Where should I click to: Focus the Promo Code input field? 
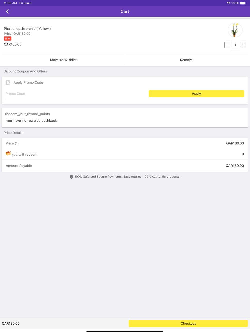pyautogui.click(x=75, y=94)
